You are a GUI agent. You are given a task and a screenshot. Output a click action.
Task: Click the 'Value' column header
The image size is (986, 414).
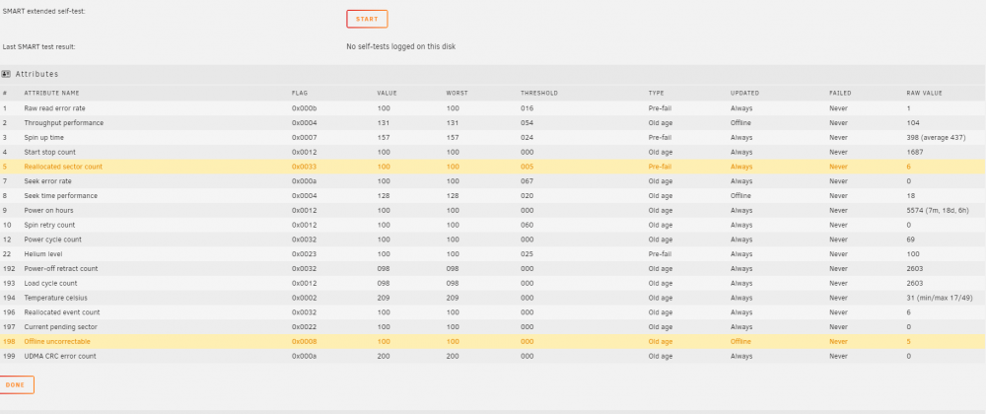pyautogui.click(x=387, y=93)
